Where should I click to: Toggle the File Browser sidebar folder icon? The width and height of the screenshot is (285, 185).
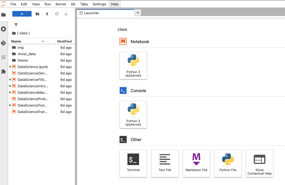click(x=3, y=15)
